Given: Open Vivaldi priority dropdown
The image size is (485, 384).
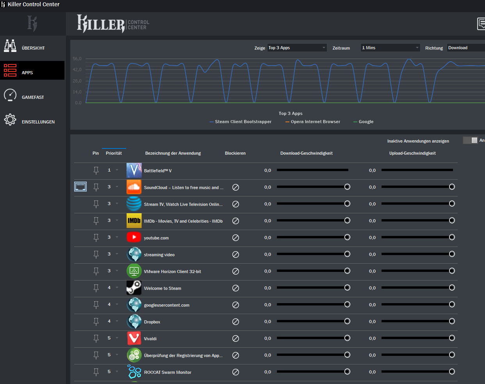Looking at the screenshot, I should (x=117, y=338).
